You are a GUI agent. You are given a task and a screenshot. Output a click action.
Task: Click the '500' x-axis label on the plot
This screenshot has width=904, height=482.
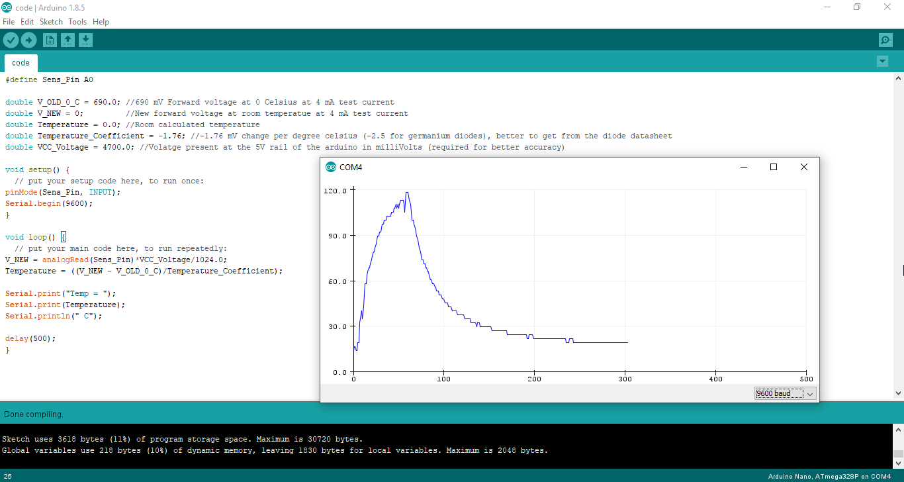pyautogui.click(x=806, y=379)
